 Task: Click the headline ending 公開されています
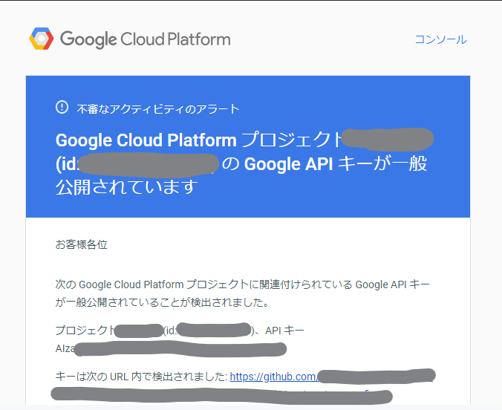click(241, 163)
